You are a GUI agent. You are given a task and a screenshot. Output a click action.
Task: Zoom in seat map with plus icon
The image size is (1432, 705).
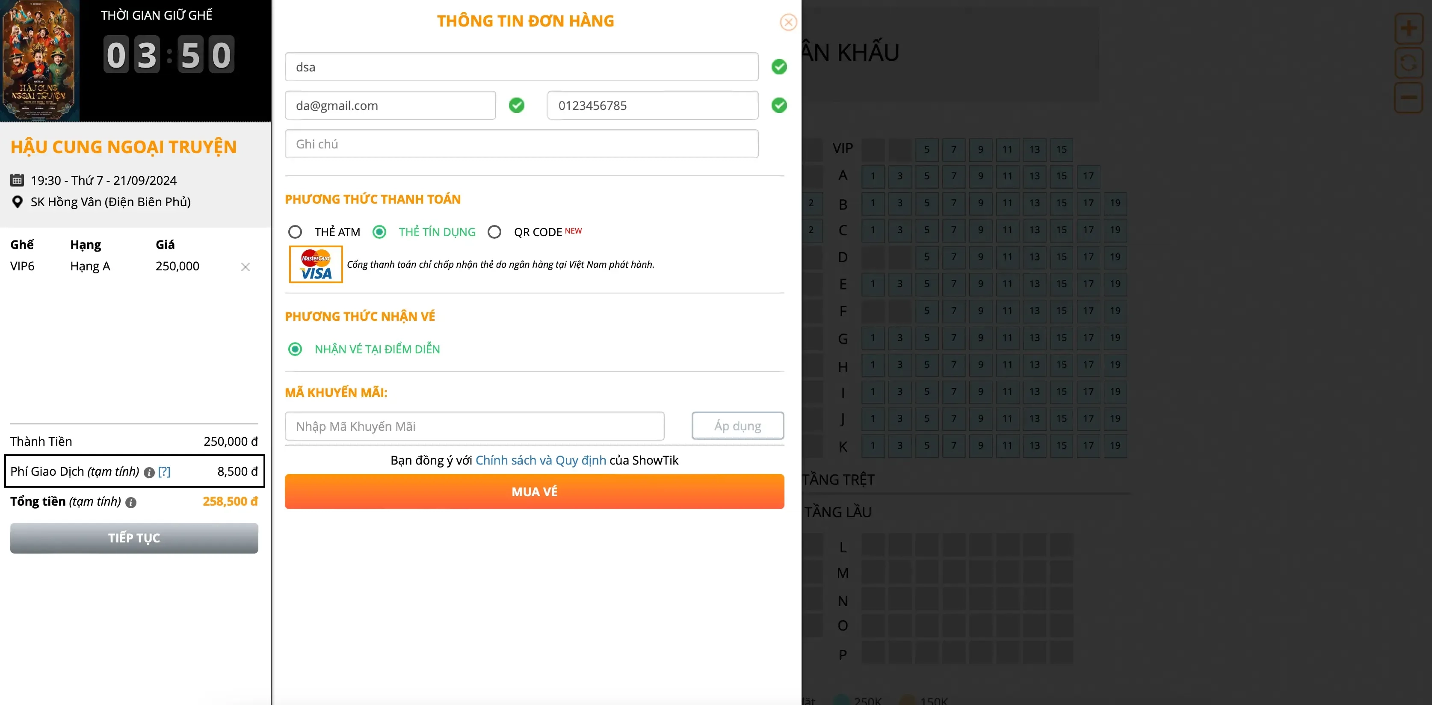coord(1408,28)
